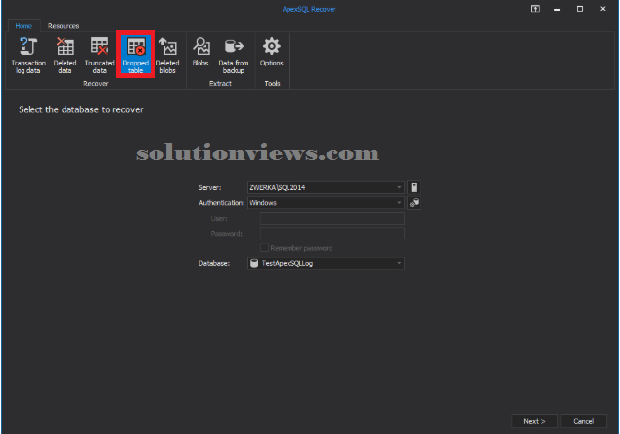Image resolution: width=620 pixels, height=434 pixels.
Task: Open Data from backup extraction
Action: tap(234, 56)
